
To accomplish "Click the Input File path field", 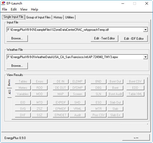I will 75,29.
